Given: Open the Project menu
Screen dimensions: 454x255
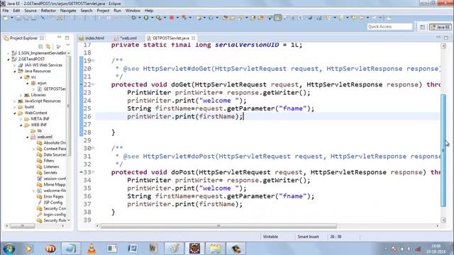Looking at the screenshot, I should tap(103, 11).
